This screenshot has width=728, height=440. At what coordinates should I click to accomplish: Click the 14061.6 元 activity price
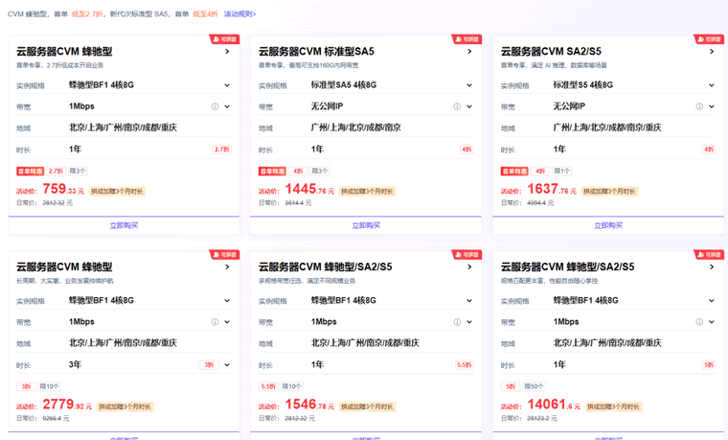(554, 405)
